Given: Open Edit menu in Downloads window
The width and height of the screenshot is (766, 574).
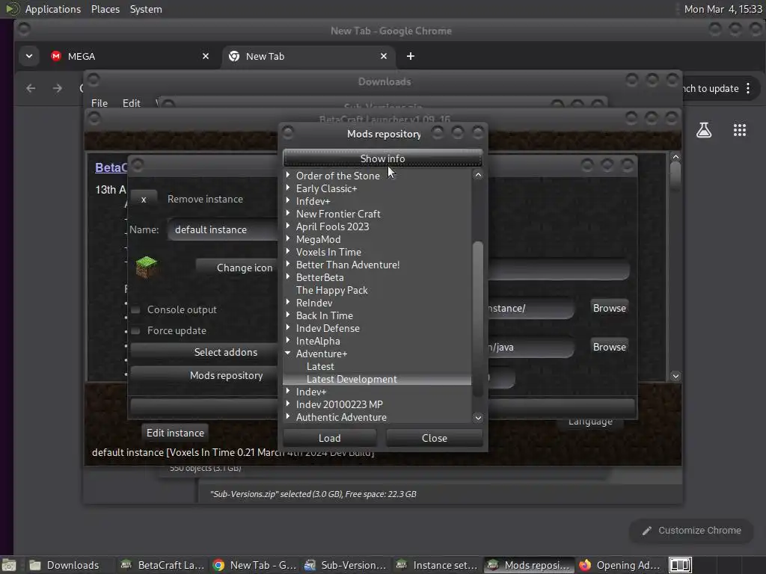Looking at the screenshot, I should tap(131, 103).
